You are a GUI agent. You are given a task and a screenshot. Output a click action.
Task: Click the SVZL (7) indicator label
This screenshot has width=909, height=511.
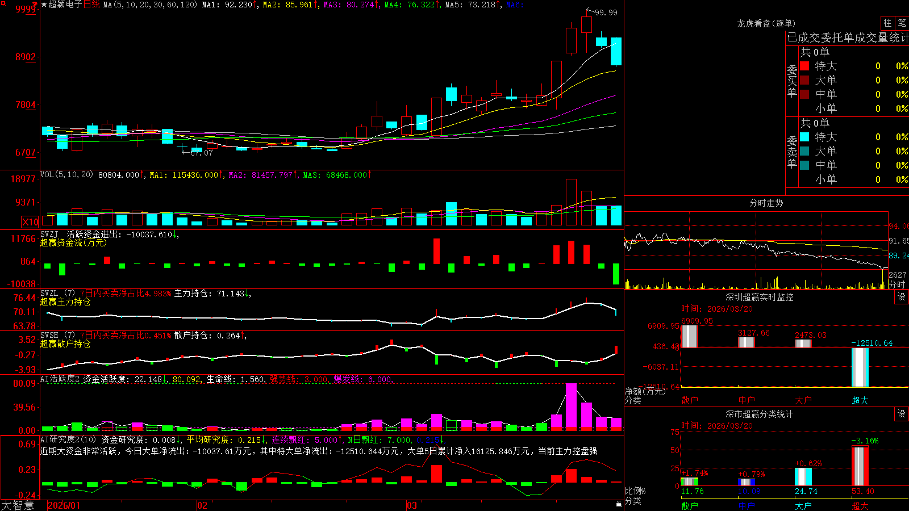click(x=57, y=294)
